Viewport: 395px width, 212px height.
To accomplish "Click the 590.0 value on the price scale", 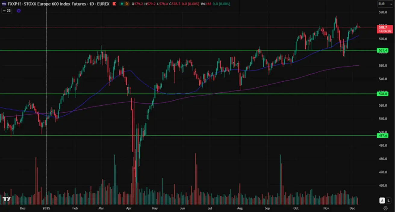I will [x=383, y=12].
